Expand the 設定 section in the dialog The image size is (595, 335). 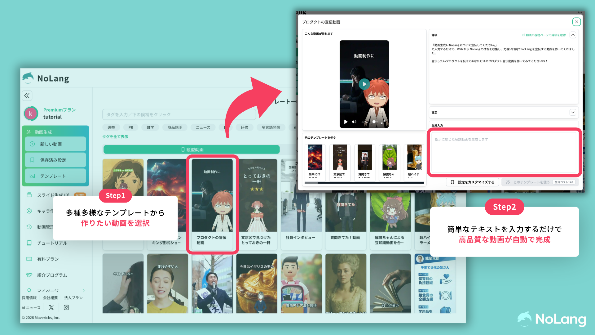[x=573, y=112]
